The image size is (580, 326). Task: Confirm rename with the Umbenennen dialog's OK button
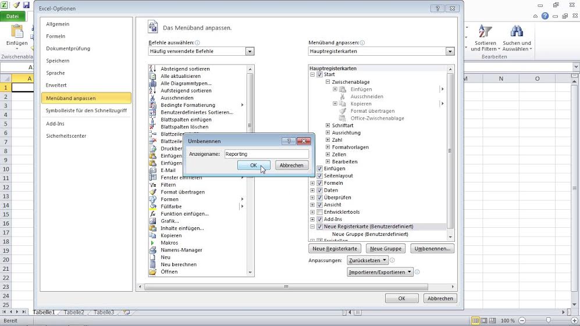[x=254, y=165]
